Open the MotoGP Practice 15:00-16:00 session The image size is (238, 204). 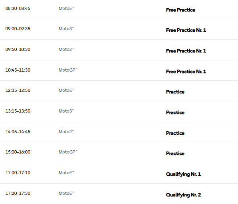119,153
